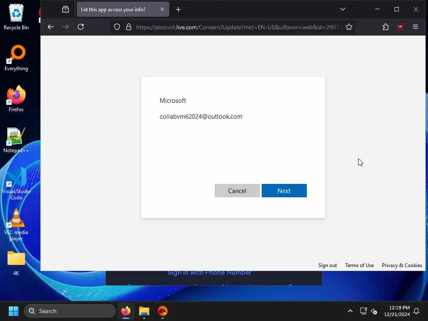Close the 'Let this app access' tab
428x321 pixels.
[x=162, y=9]
